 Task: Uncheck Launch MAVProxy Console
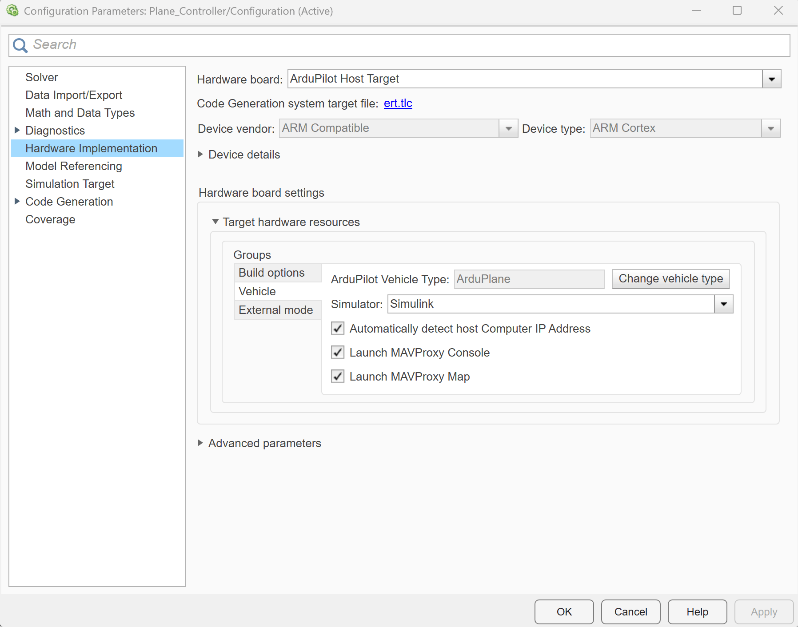point(338,353)
